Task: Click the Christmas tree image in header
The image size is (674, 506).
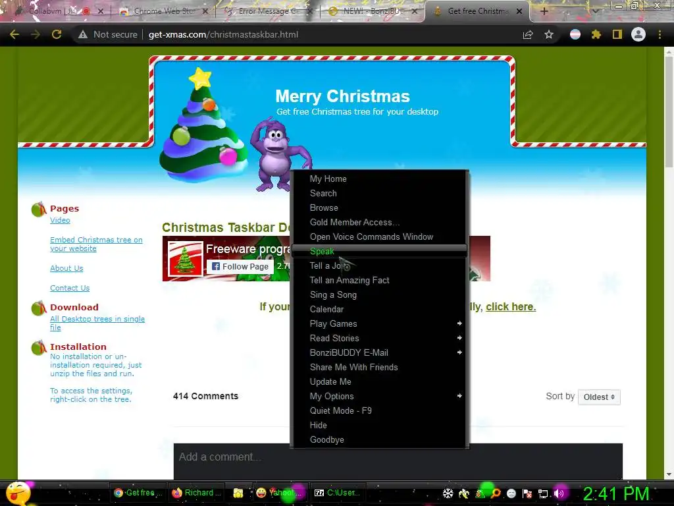Action: tap(203, 126)
